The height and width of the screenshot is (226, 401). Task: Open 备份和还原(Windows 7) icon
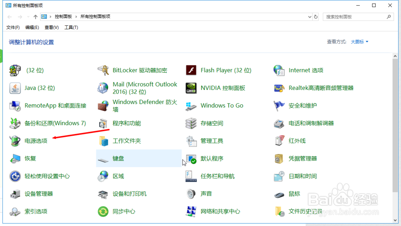pos(15,123)
